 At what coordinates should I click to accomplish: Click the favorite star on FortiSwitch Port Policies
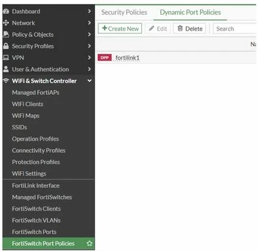pyautogui.click(x=89, y=243)
